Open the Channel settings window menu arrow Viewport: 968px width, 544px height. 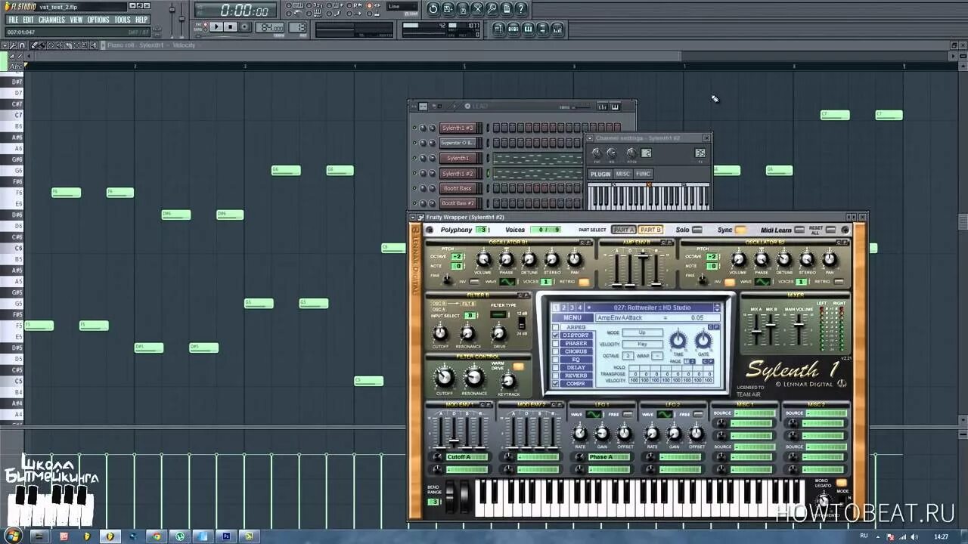pos(591,138)
